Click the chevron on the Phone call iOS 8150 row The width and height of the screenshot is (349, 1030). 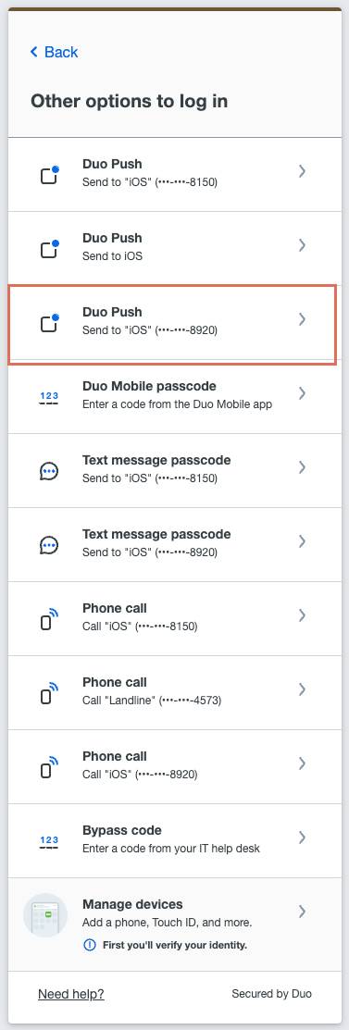click(303, 614)
